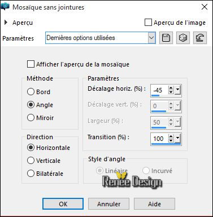This screenshot has height=217, width=213.
Task: Choose the Verticale direction option
Action: click(31, 161)
